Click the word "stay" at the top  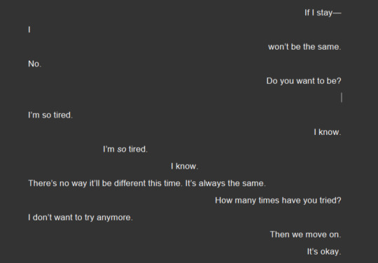click(325, 13)
